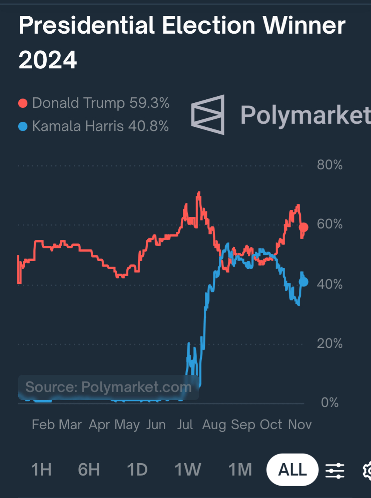Image resolution: width=371 pixels, height=498 pixels.
Task: Click the blue Kamala Harris legend dot
Action: pos(23,126)
